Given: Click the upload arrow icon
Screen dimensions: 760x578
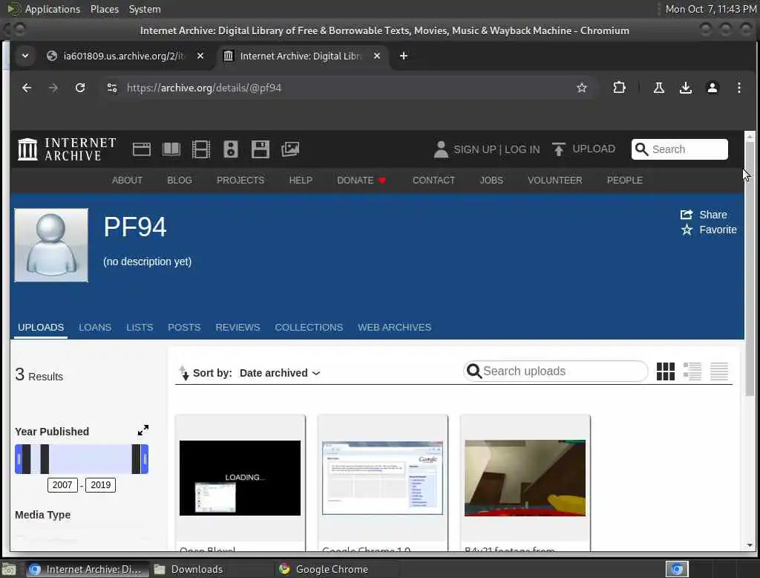Looking at the screenshot, I should click(558, 149).
